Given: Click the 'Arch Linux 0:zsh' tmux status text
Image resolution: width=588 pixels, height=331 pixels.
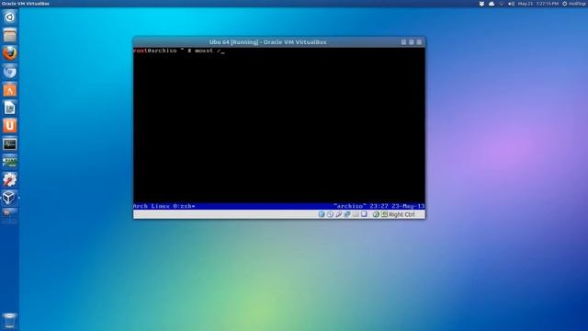Looking at the screenshot, I should click(164, 206).
